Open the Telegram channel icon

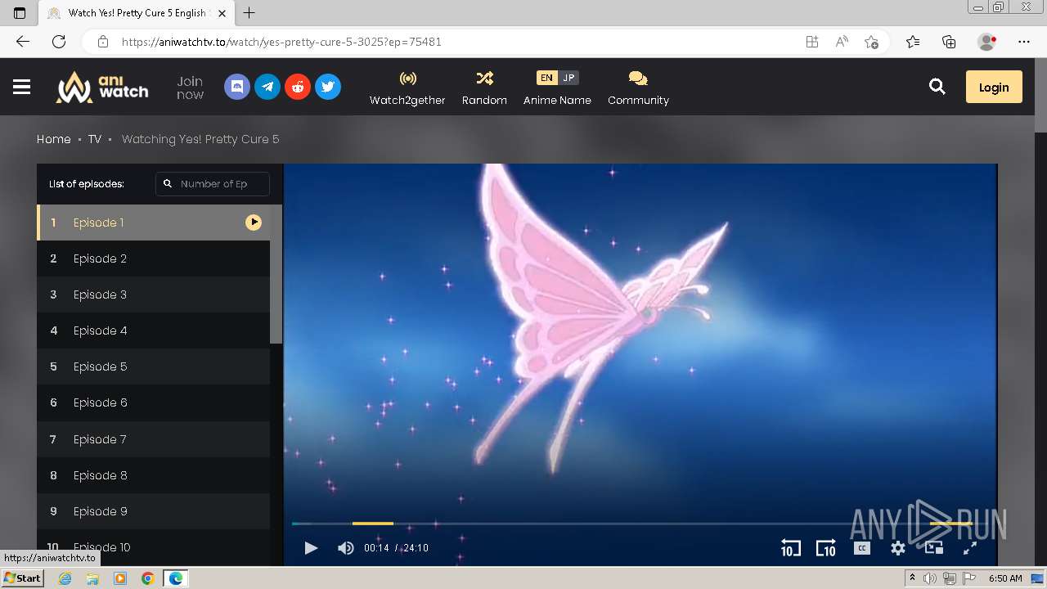(x=267, y=87)
